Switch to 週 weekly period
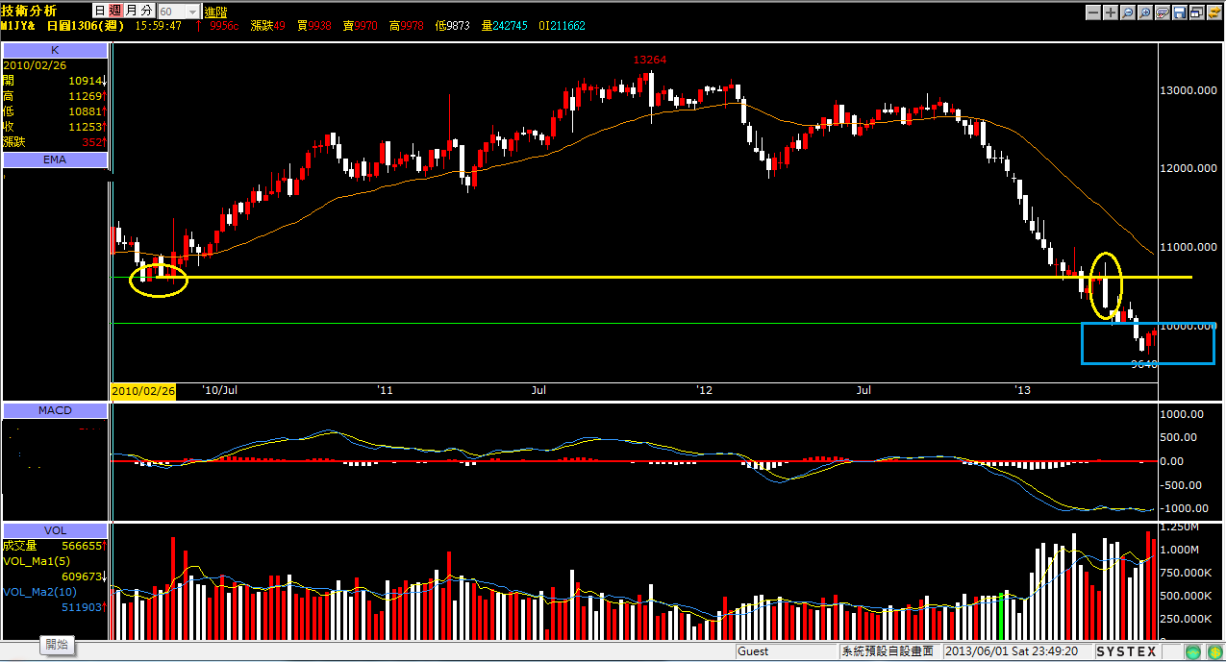The width and height of the screenshot is (1226, 662). tap(114, 11)
